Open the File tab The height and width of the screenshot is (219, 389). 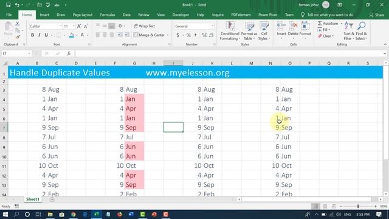[x=9, y=15]
